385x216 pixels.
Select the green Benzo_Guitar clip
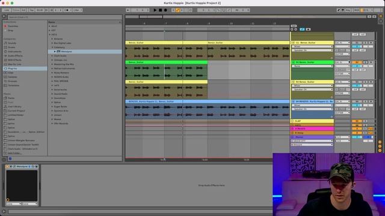click(x=166, y=62)
